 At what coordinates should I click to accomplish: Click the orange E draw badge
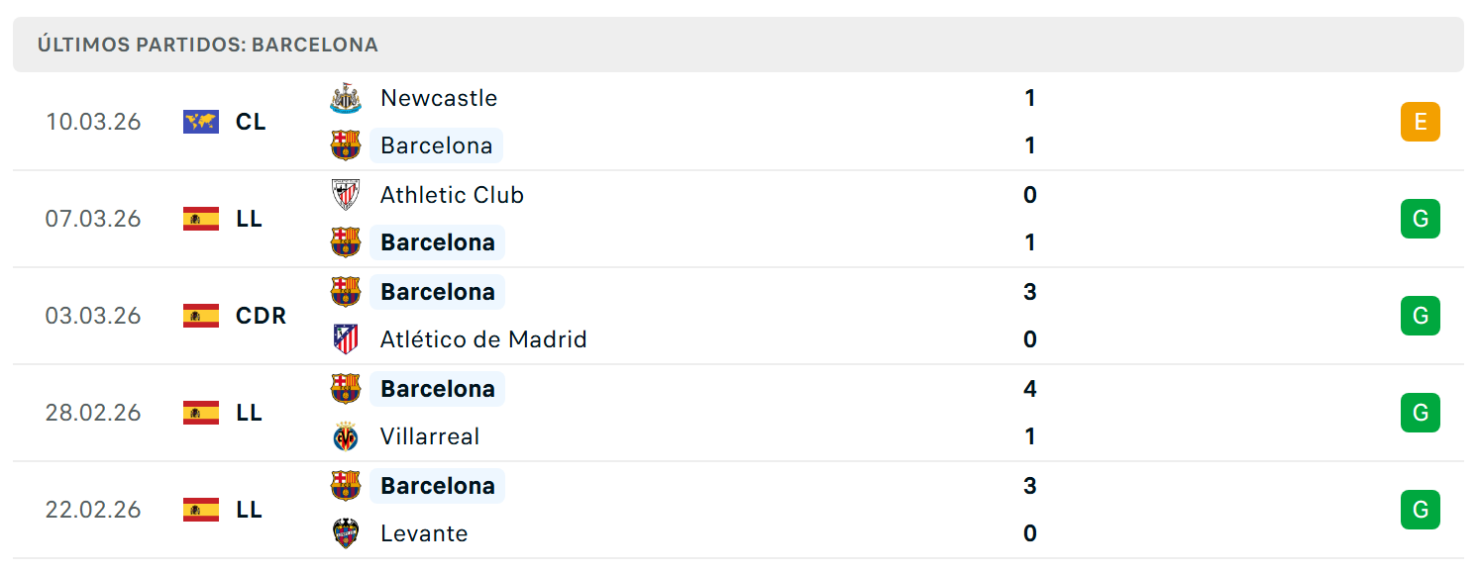(x=1420, y=122)
